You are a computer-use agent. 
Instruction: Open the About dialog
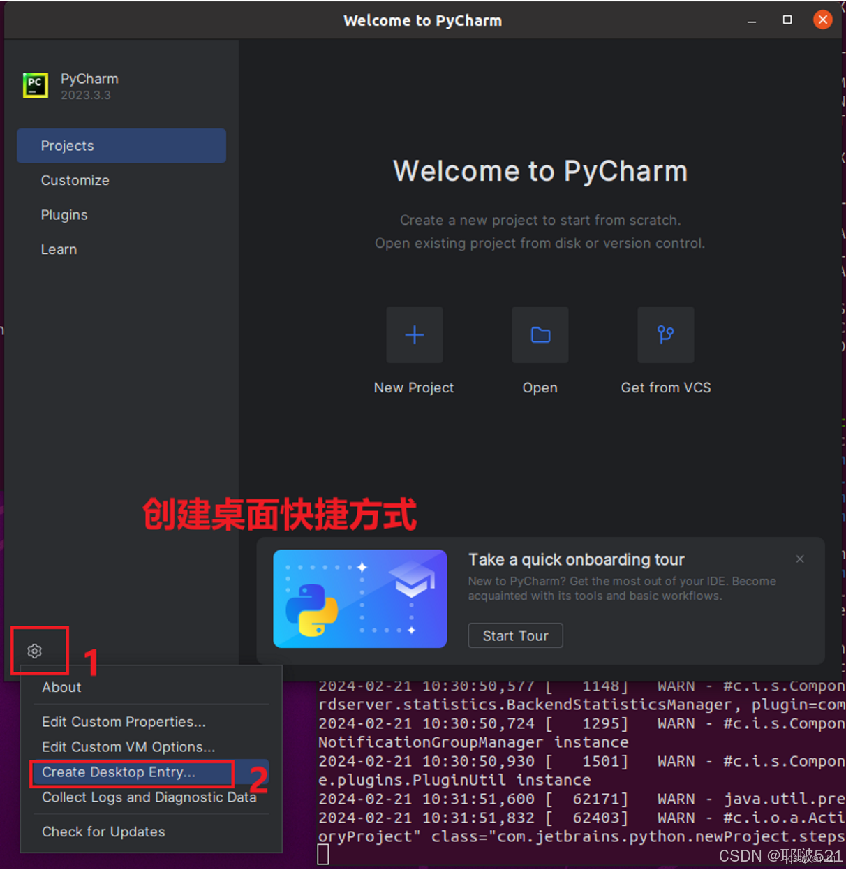coord(61,687)
